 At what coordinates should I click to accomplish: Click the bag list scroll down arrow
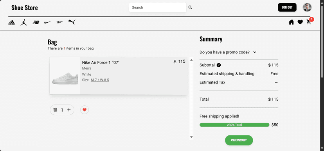pos(191,137)
